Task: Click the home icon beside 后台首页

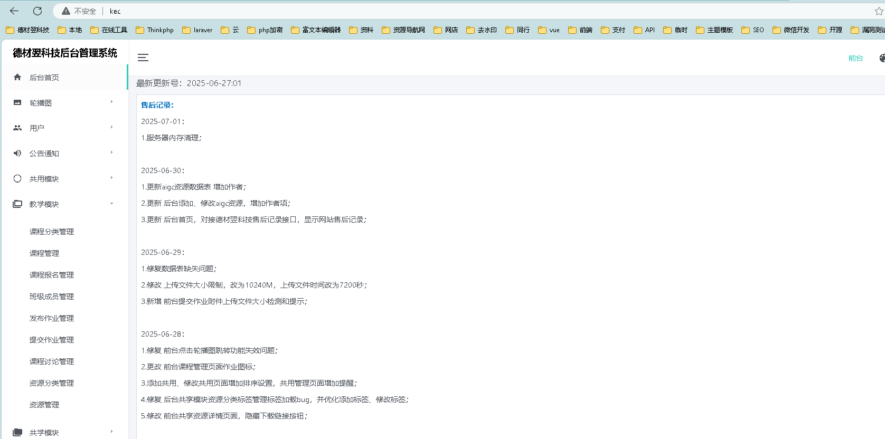Action: click(x=17, y=77)
